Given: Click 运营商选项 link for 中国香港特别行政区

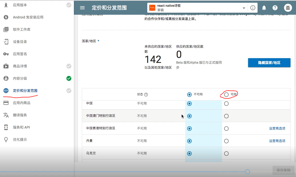Looking at the screenshot, I should 277,129.
